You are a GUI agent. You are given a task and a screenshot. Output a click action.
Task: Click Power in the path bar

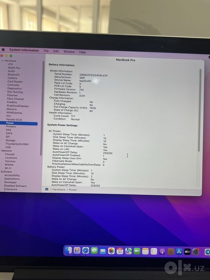(x=73, y=190)
